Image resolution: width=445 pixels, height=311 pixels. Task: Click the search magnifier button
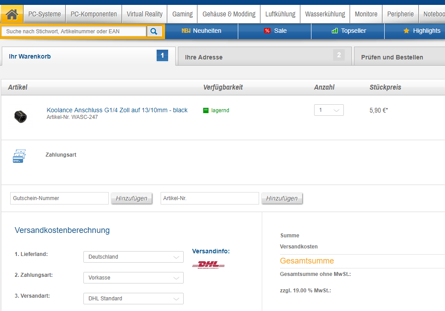pyautogui.click(x=154, y=31)
